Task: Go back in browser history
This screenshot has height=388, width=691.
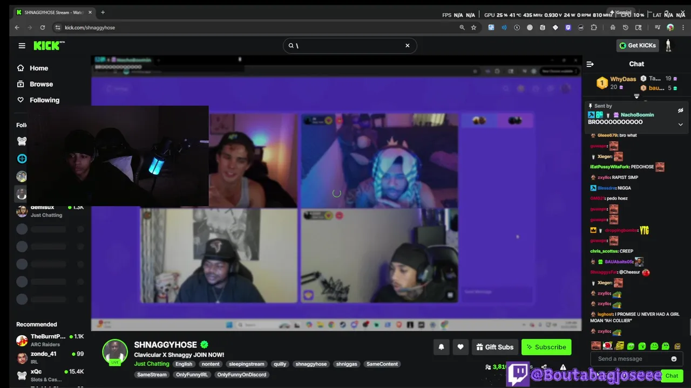Action: point(17,27)
